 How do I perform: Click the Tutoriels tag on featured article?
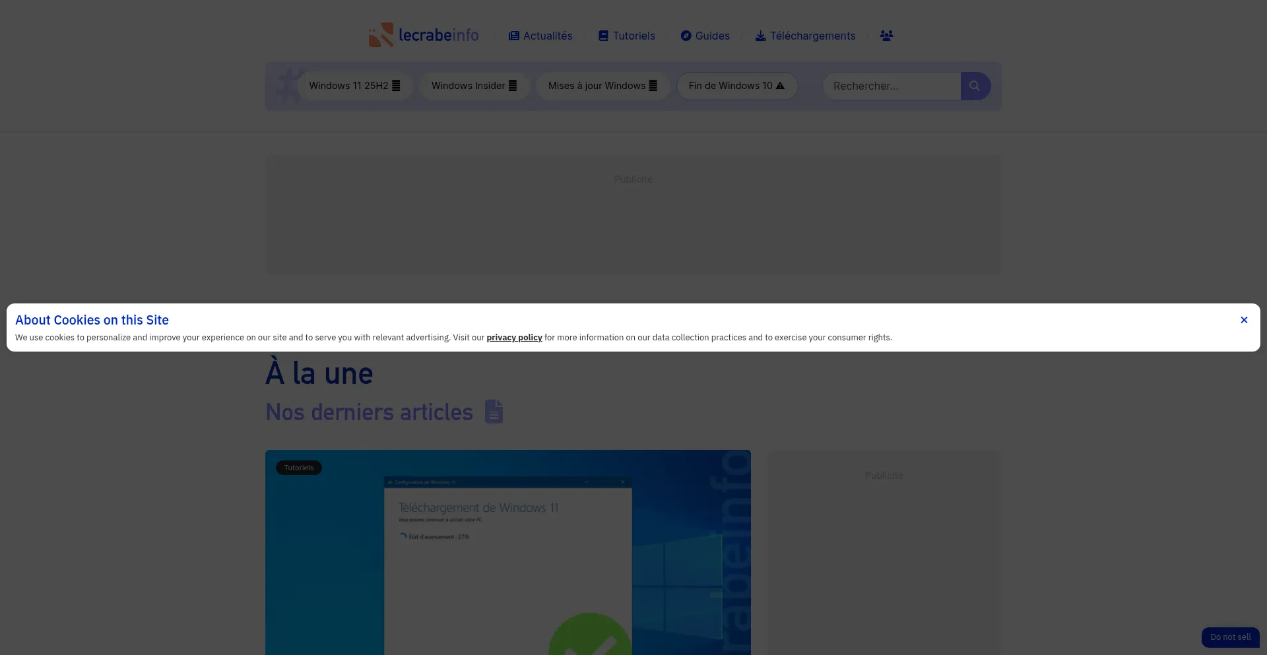click(x=299, y=468)
